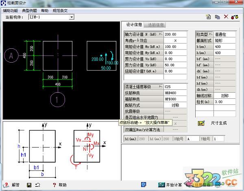Click the 柱长(m) 3.00 field
The height and width of the screenshot is (191, 244).
coord(225,102)
